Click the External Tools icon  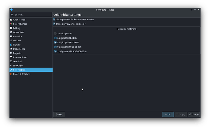click(x=11, y=57)
